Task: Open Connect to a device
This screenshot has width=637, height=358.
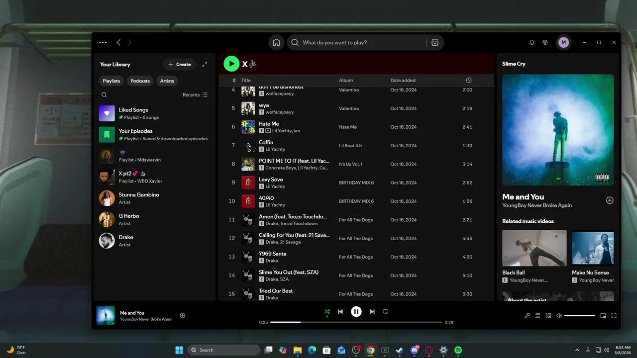Action: [x=548, y=315]
